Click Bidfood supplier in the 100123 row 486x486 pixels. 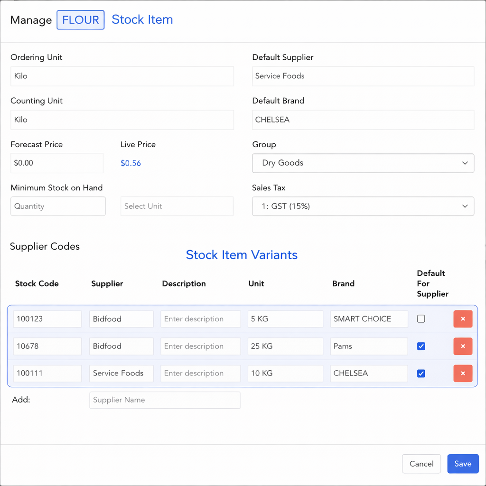[x=121, y=318]
